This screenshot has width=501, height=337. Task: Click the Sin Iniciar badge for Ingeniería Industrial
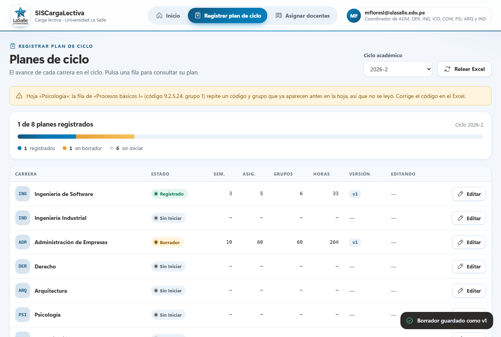point(168,218)
